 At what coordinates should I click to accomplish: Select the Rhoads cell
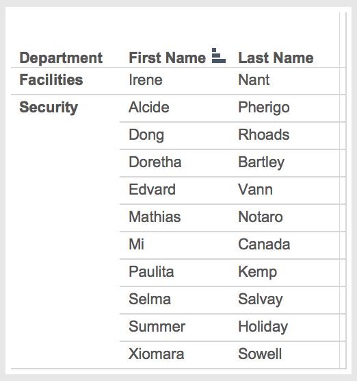(264, 134)
